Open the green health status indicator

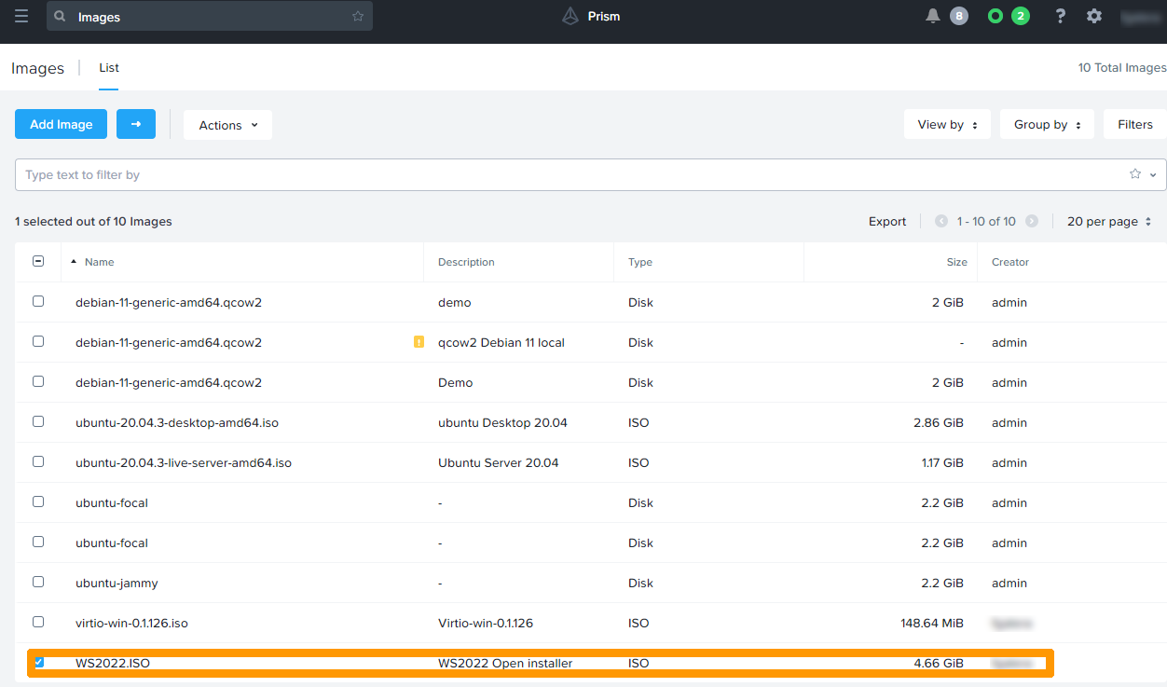pyautogui.click(x=994, y=16)
